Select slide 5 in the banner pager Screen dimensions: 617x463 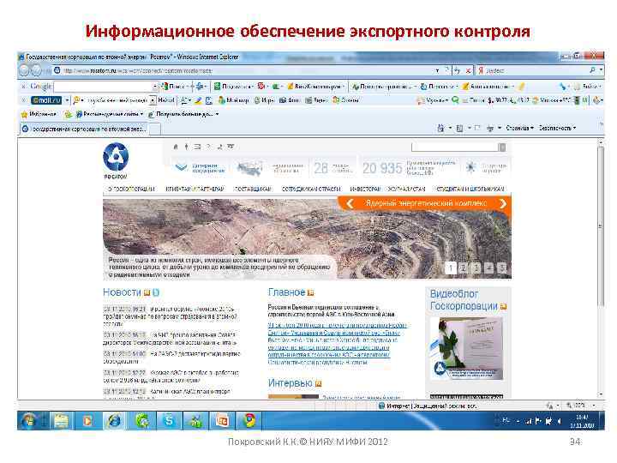(501, 268)
